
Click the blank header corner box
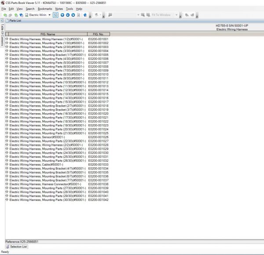[7, 34]
